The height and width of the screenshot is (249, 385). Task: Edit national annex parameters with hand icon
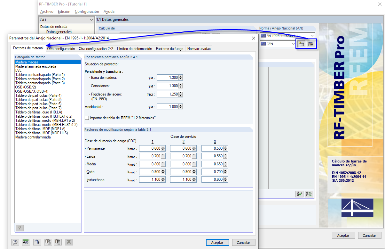[x=310, y=44]
